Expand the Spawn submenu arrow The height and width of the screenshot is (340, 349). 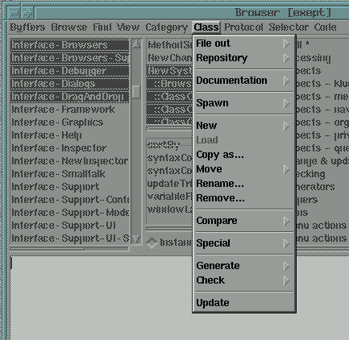tap(286, 103)
